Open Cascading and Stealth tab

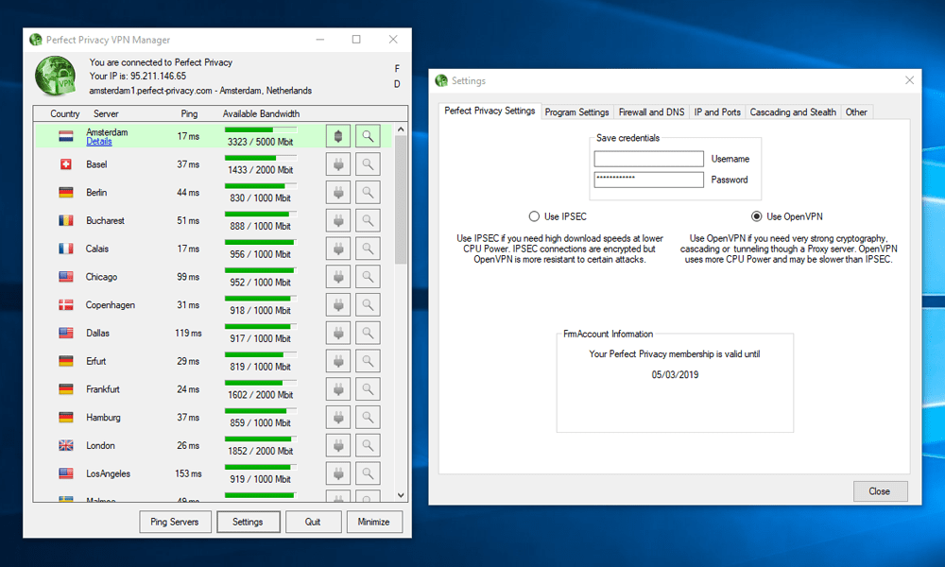[793, 112]
